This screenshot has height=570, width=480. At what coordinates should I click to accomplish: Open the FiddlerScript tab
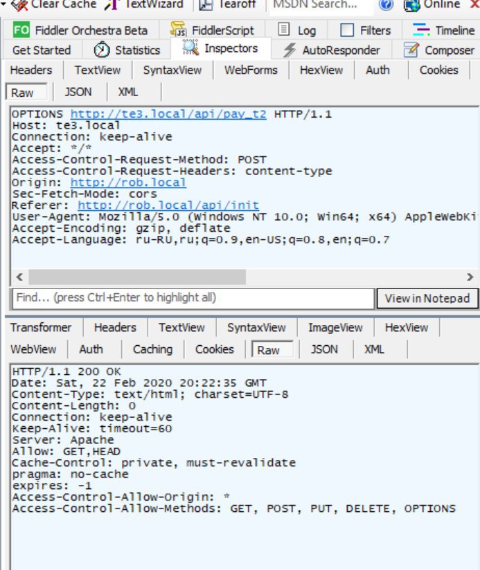click(212, 30)
